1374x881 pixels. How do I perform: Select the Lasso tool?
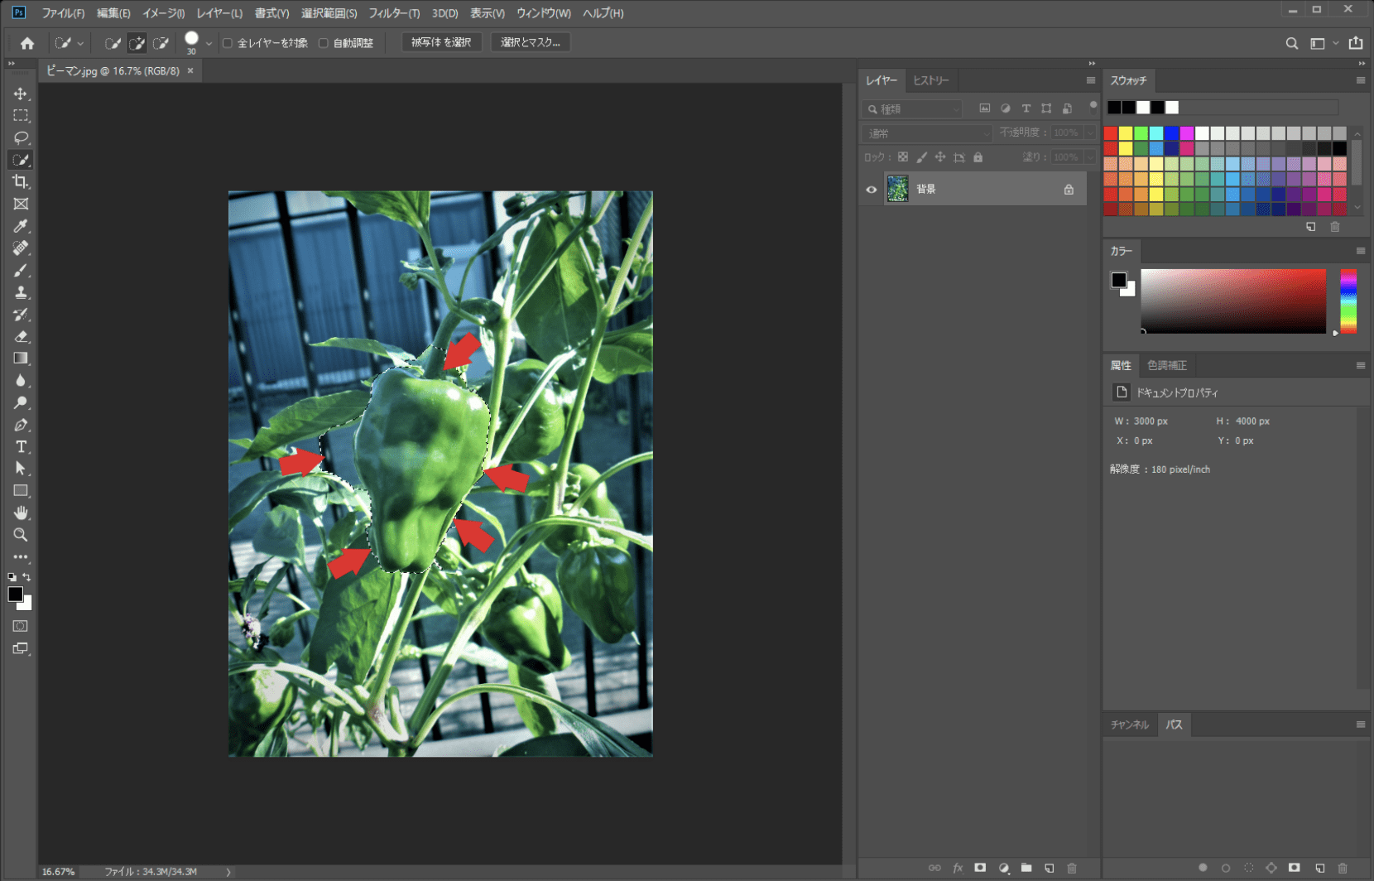21,137
